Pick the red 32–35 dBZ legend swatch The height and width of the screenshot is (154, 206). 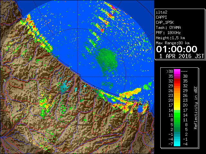177,81
